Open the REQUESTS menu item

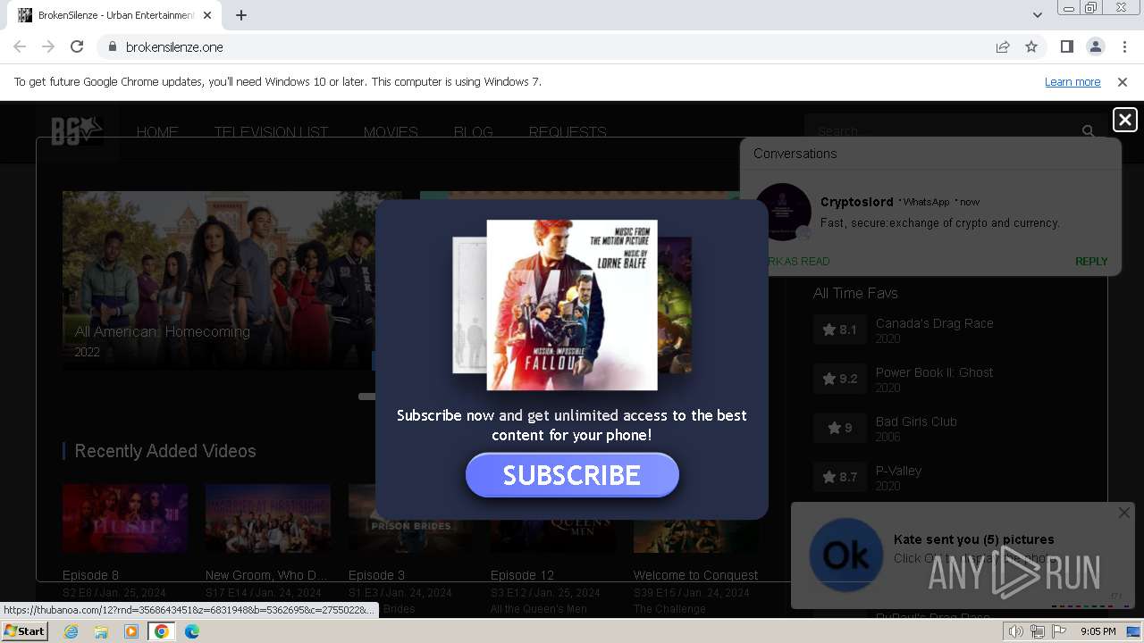tap(568, 132)
